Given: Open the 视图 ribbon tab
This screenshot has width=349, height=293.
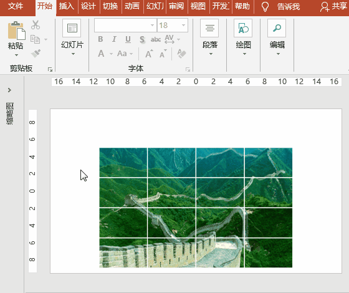Looking at the screenshot, I should pos(198,6).
